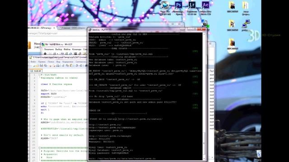Open the Правка menu in Notepad++
Viewport: 289px width, 162px height.
click(42, 62)
